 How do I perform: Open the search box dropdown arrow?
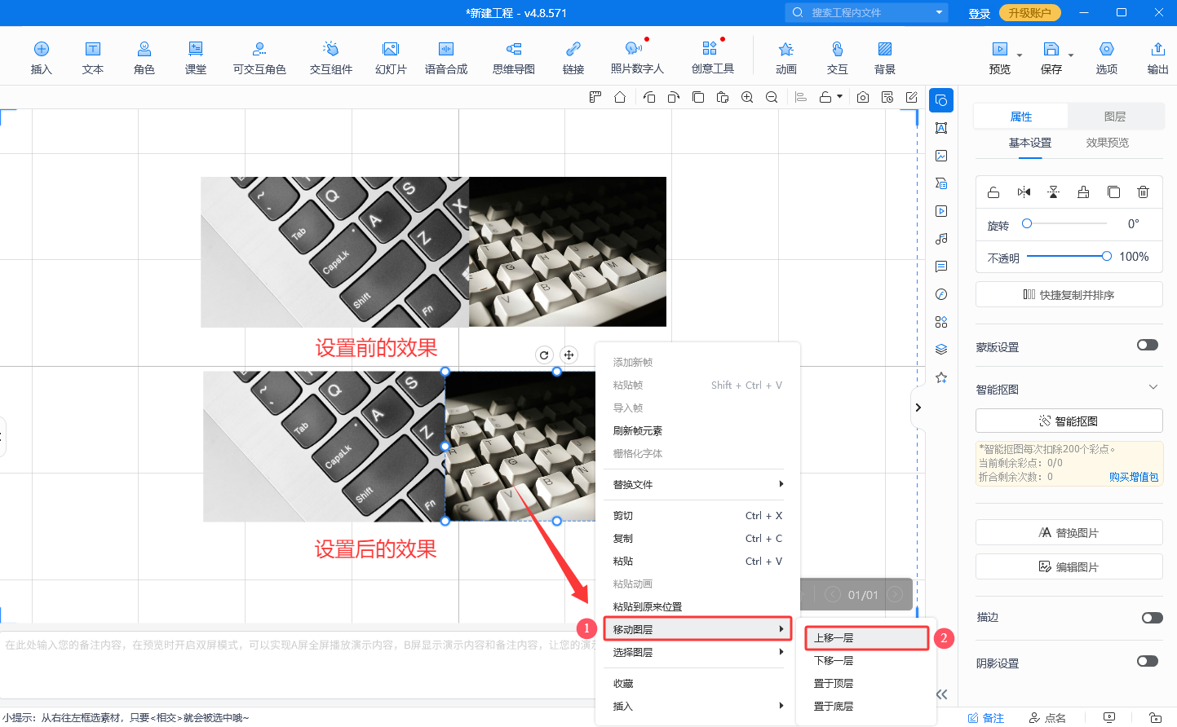point(939,12)
